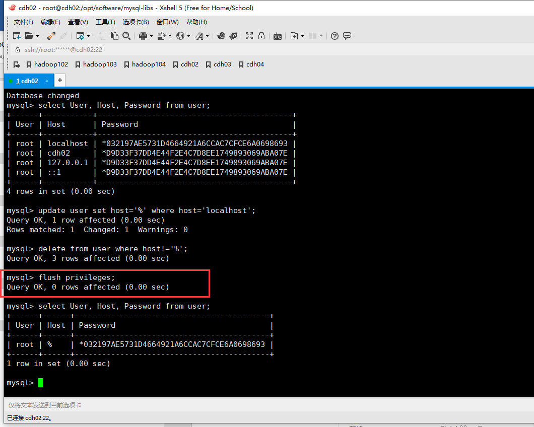The width and height of the screenshot is (534, 427).
Task: Click the address bar lock icon
Action: (17, 50)
